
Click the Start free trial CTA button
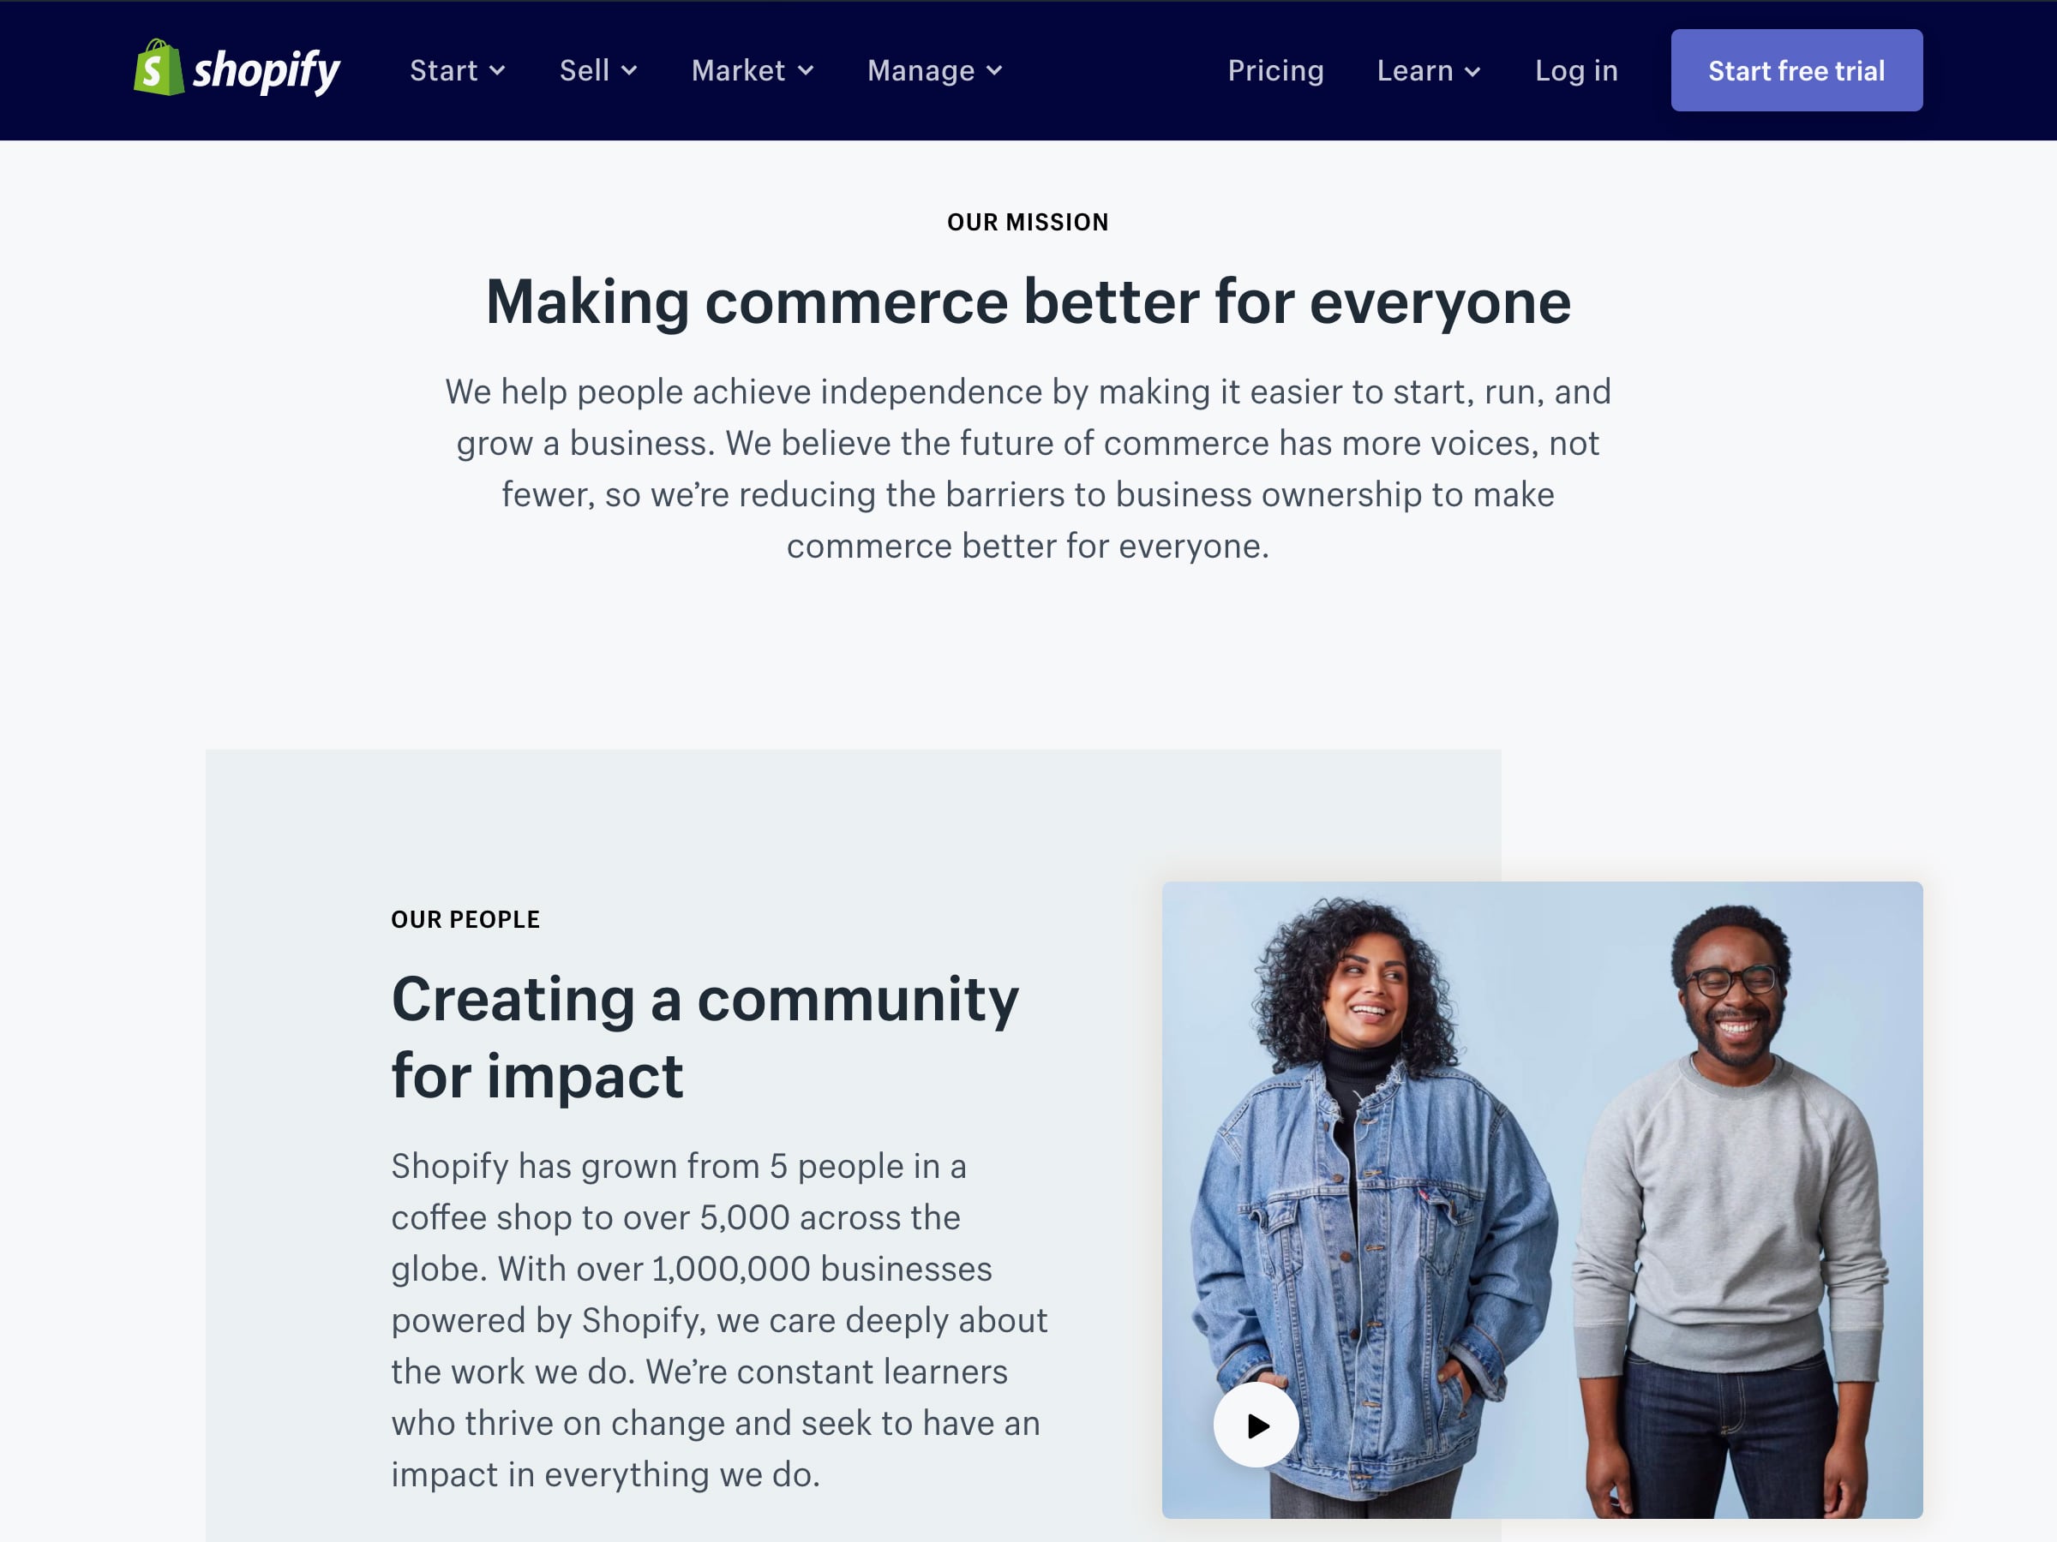(x=1798, y=68)
